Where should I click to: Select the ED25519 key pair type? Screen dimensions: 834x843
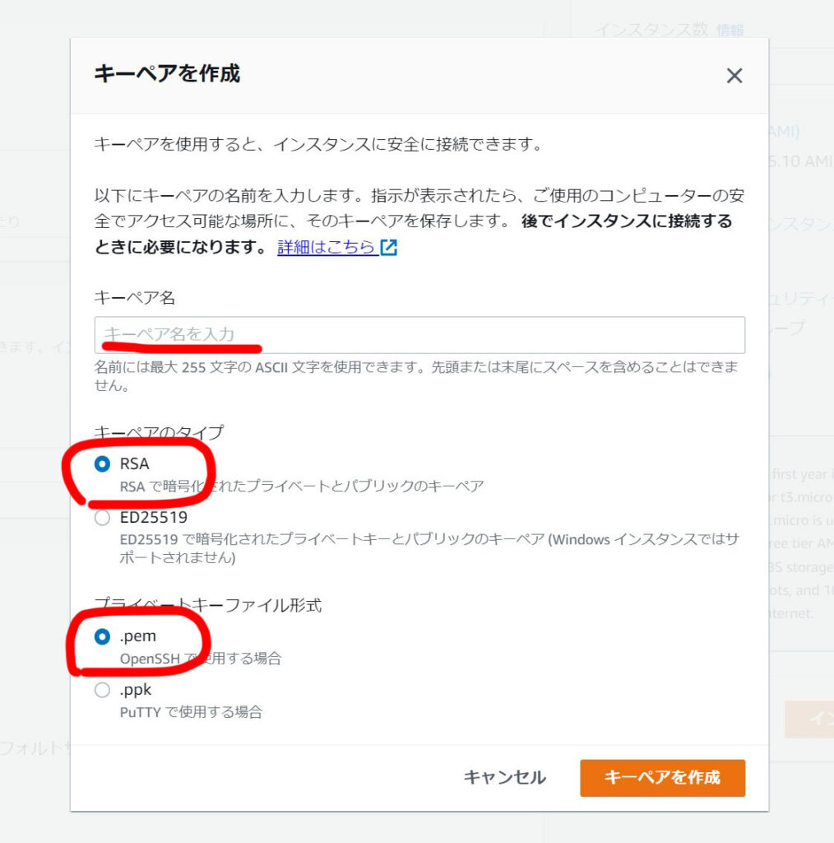(x=102, y=518)
